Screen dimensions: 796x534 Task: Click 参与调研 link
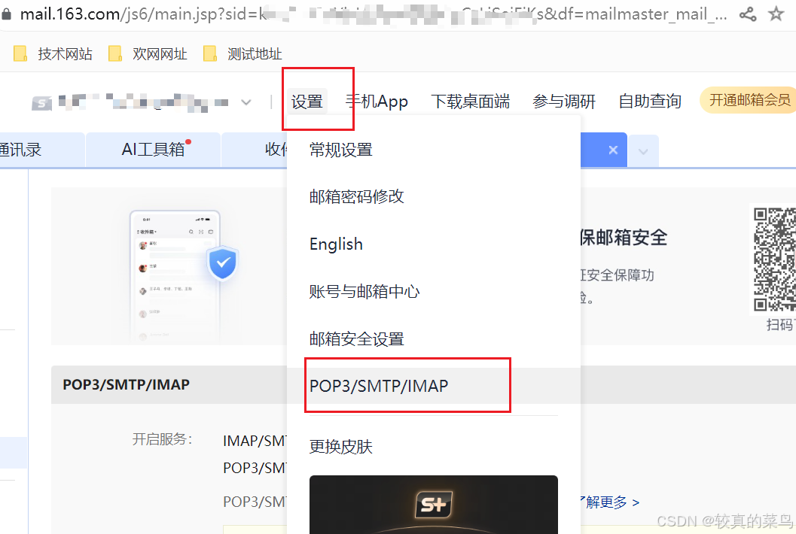pyautogui.click(x=564, y=102)
